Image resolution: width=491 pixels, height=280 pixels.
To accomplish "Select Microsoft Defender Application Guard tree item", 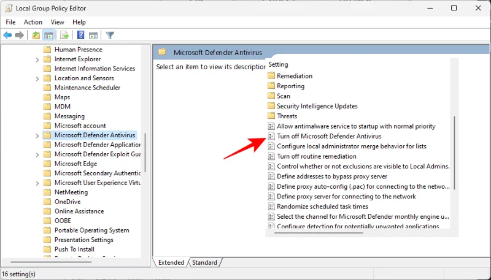I will click(x=98, y=145).
